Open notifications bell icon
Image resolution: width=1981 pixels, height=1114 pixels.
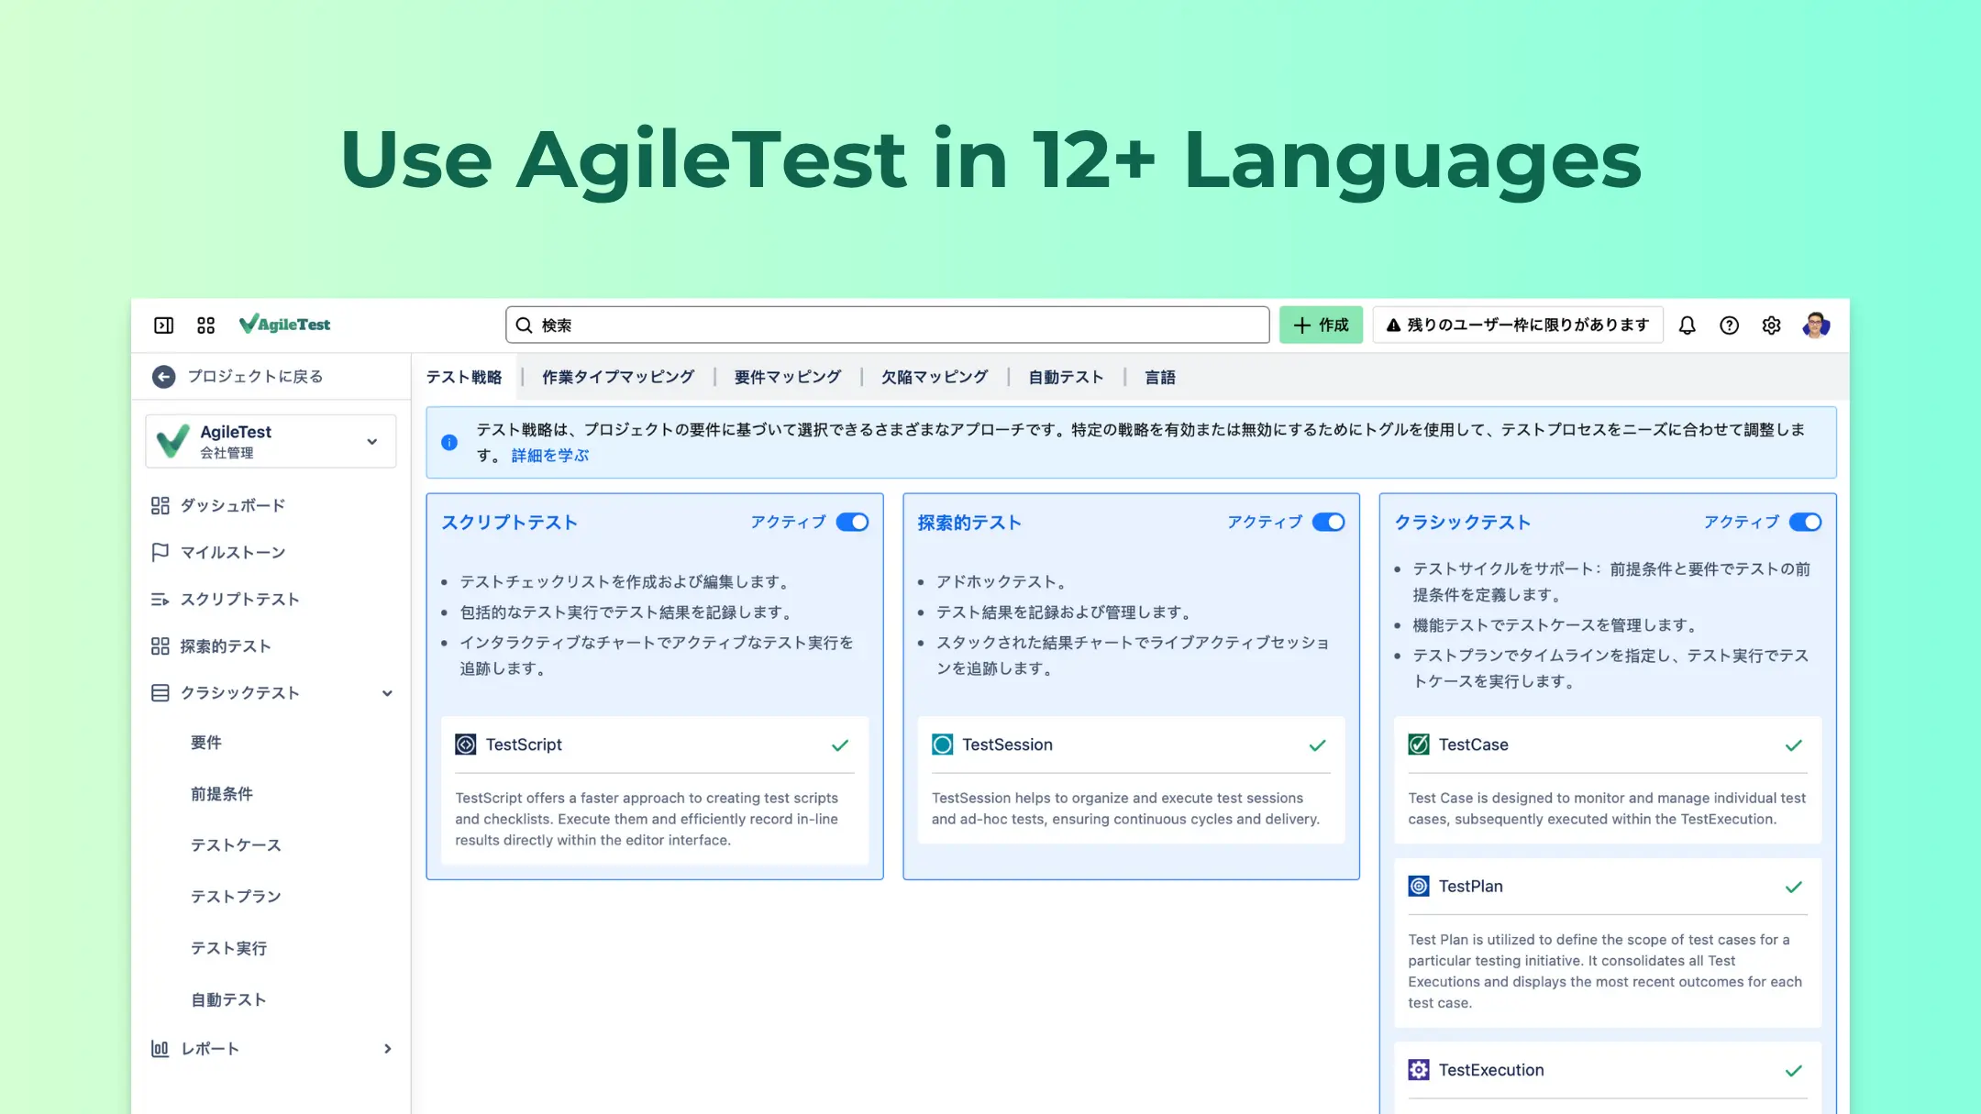(x=1687, y=325)
